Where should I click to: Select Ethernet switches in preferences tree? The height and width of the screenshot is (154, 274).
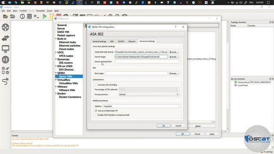click(69, 46)
